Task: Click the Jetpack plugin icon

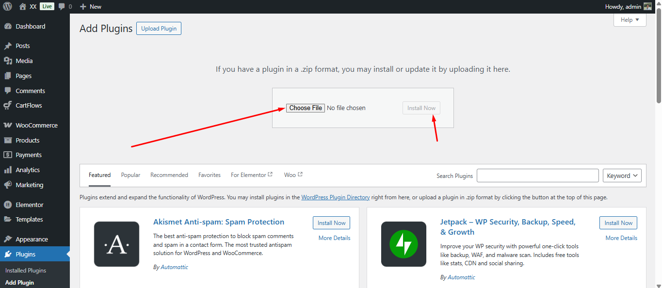Action: tap(404, 244)
